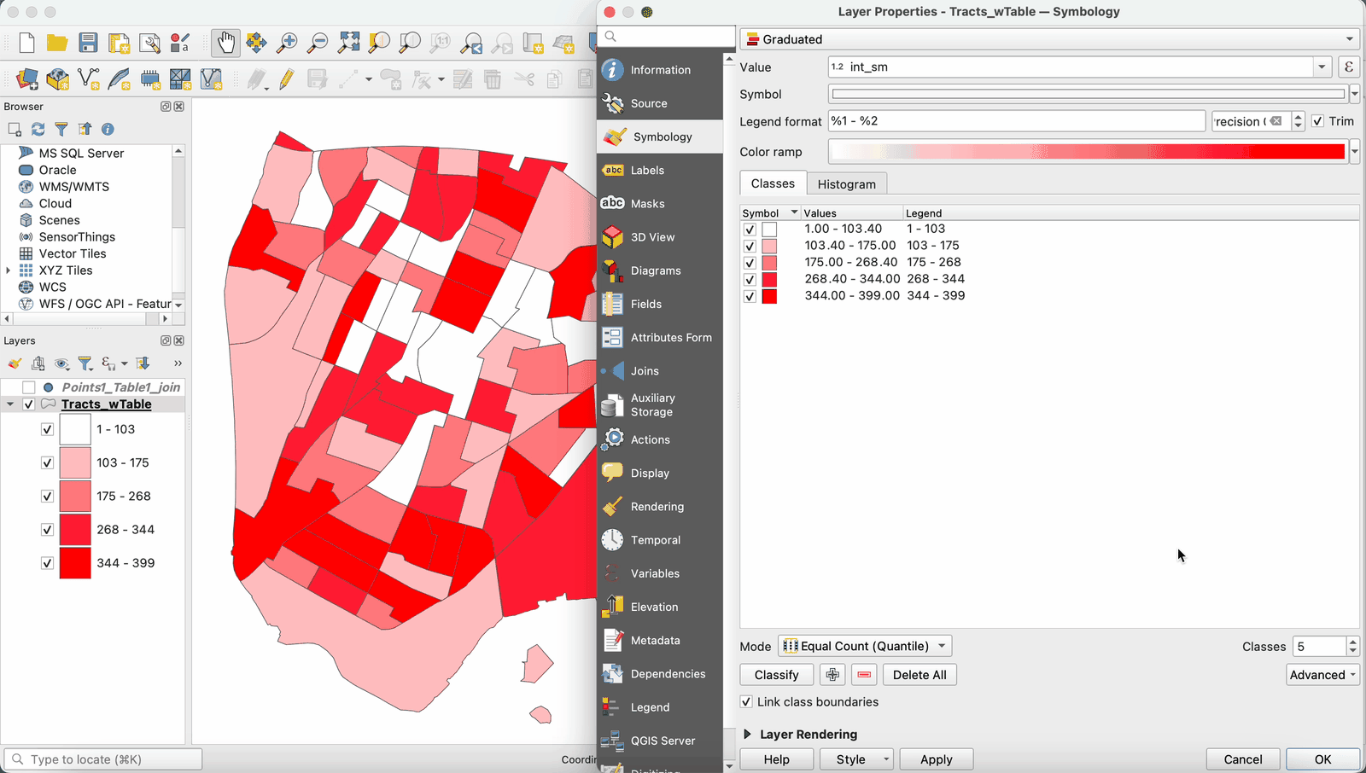This screenshot has width=1366, height=773.
Task: Add a new GeoPackage layer
Action: point(57,79)
